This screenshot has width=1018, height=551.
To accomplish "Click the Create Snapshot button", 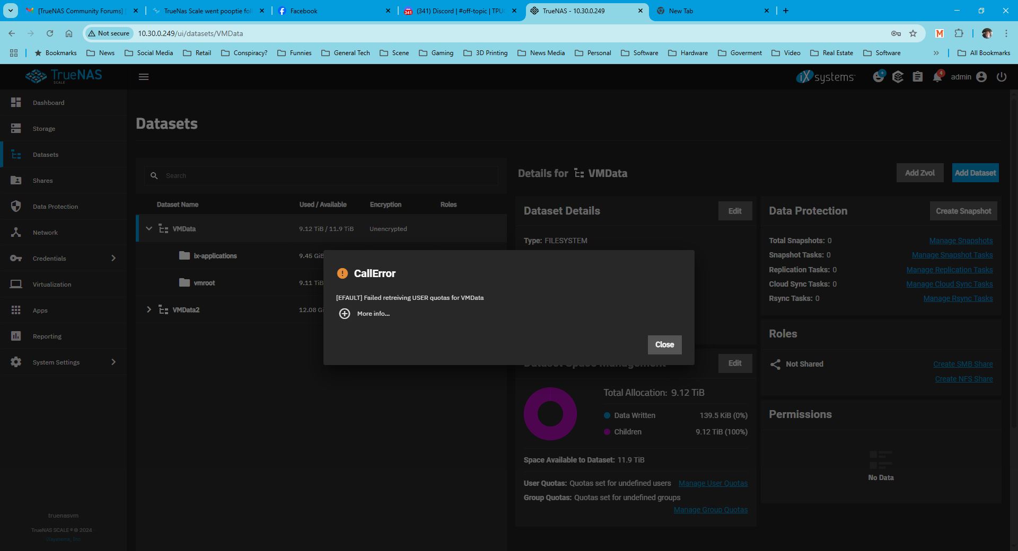I will [x=963, y=211].
